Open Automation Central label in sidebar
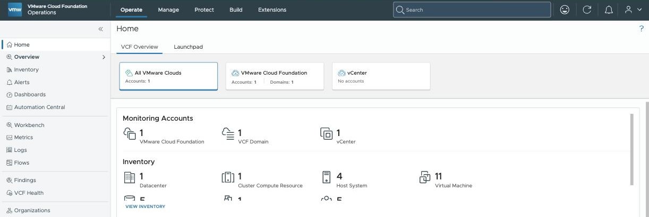The image size is (649, 217). tap(39, 107)
